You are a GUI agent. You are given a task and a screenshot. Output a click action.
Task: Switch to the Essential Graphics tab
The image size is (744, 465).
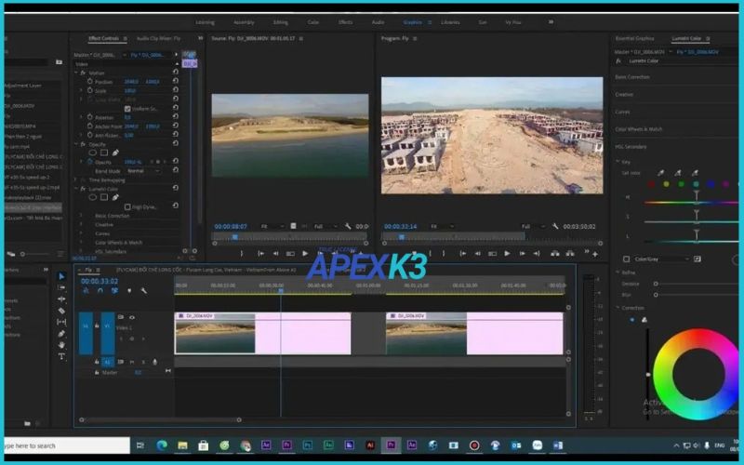635,39
